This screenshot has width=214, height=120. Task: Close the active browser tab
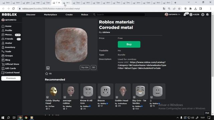pos(59,3)
